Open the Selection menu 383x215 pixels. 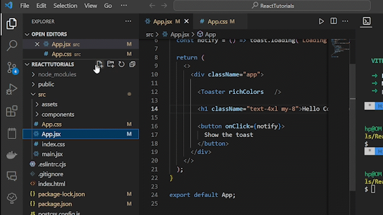65,6
